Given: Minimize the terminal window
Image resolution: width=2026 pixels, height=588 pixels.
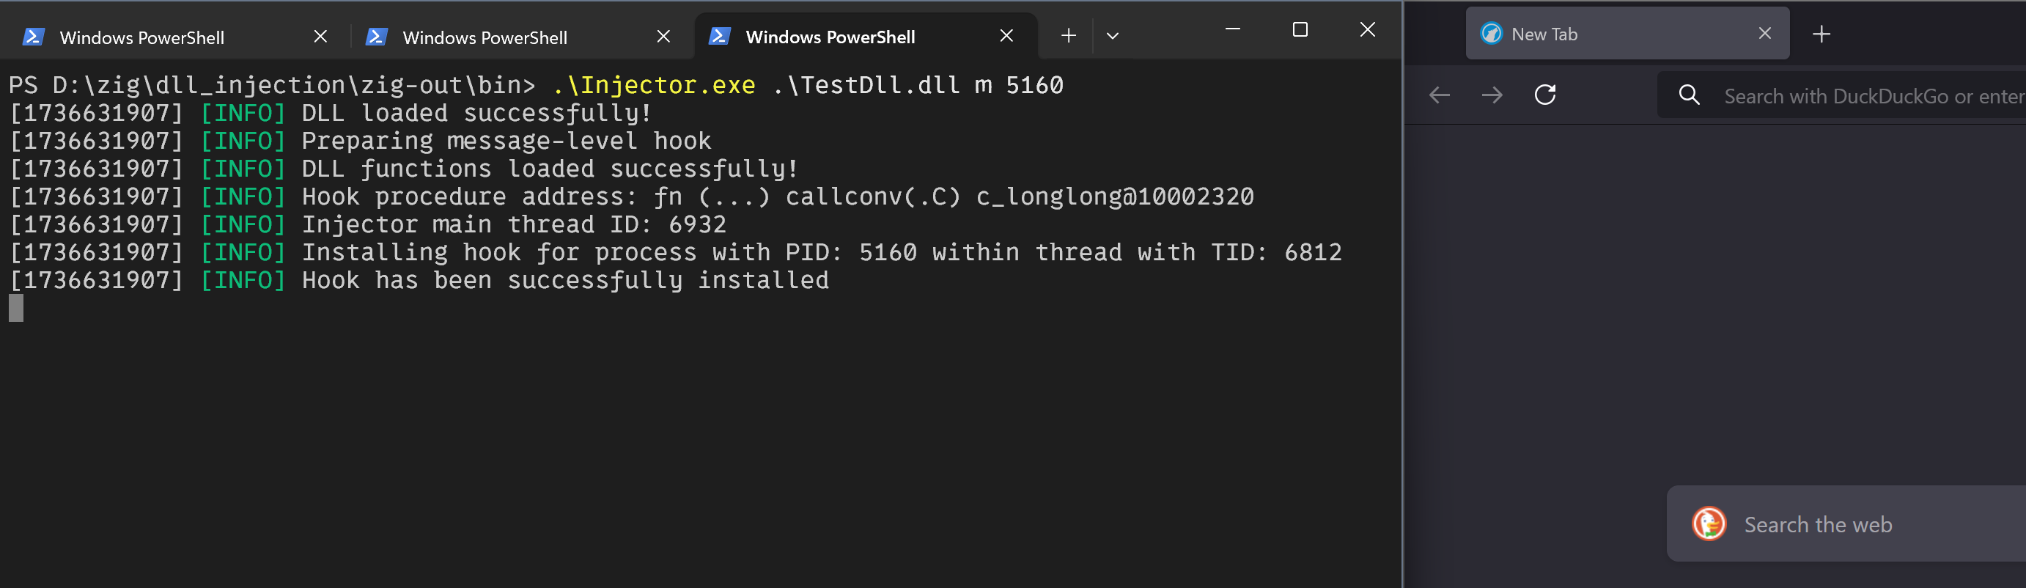Looking at the screenshot, I should [1232, 30].
